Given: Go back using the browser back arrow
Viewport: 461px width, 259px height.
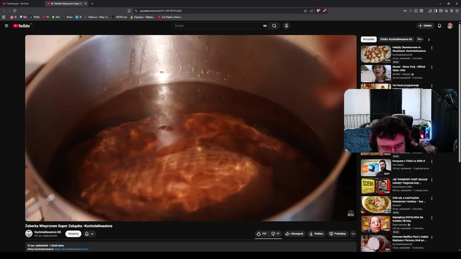Looking at the screenshot, I should pyautogui.click(x=4, y=11).
